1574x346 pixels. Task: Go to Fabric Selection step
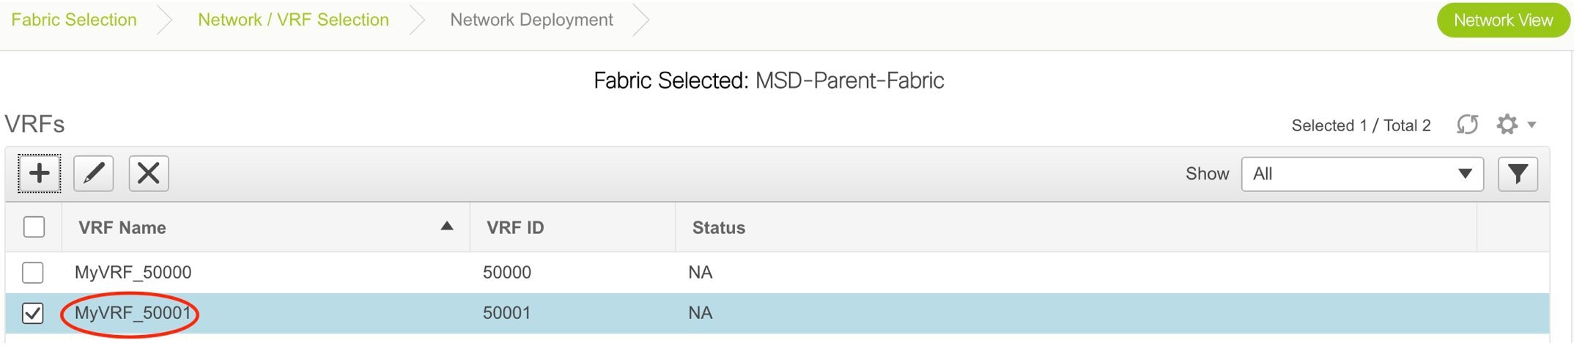[74, 20]
